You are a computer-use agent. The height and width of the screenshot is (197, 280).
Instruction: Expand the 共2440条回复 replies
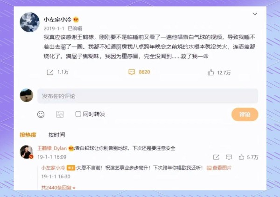point(58,188)
